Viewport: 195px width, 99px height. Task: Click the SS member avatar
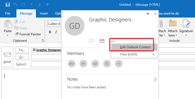click(107, 64)
